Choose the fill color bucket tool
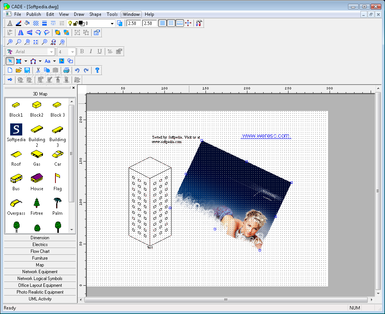385x314 pixels. 27,23
